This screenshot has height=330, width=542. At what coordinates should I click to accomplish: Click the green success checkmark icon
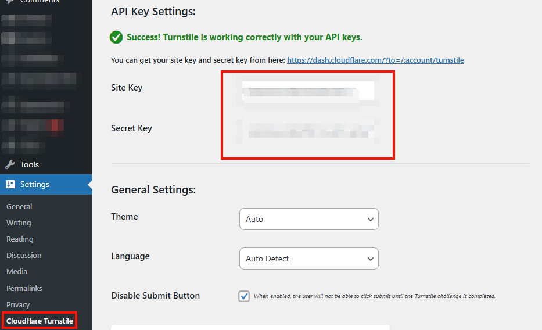[116, 37]
